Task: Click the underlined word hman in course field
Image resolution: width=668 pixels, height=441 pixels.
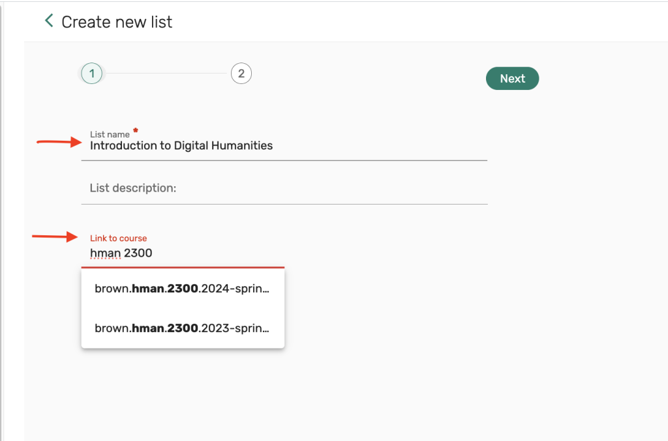Action: tap(105, 253)
